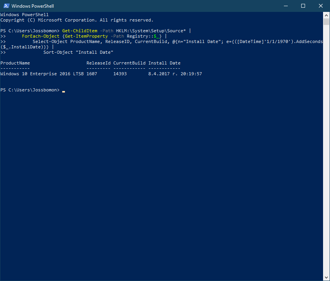This screenshot has width=330, height=281.
Task: Click 'HKLM:\System\Setup\Source*' path text
Action: coord(151,31)
